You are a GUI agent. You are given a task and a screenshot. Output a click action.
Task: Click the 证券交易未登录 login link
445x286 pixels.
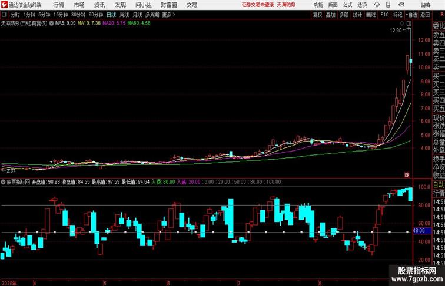(258, 5)
